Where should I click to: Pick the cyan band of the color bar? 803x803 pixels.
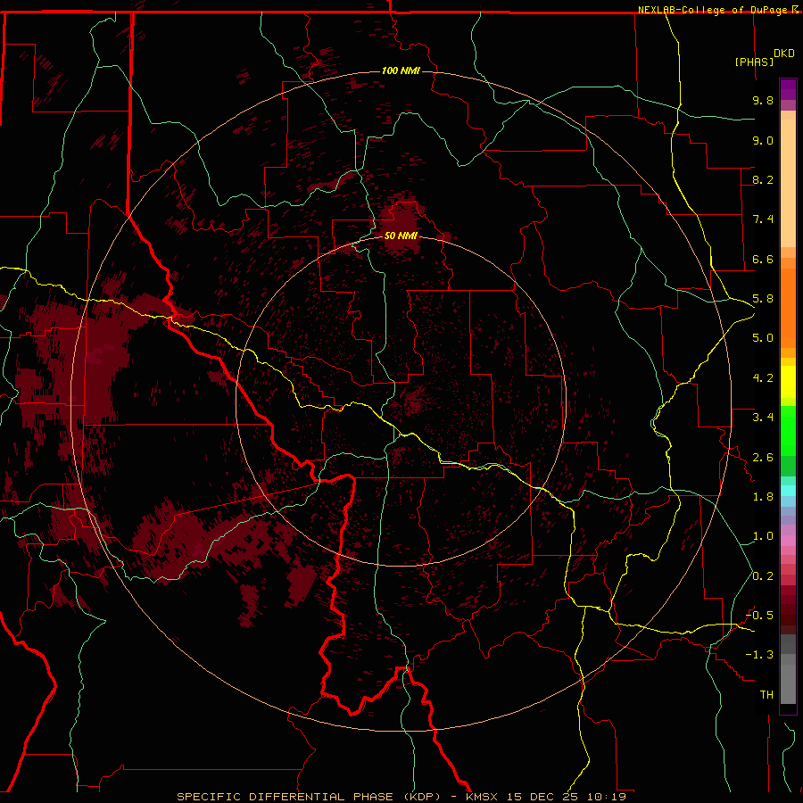coord(788,491)
